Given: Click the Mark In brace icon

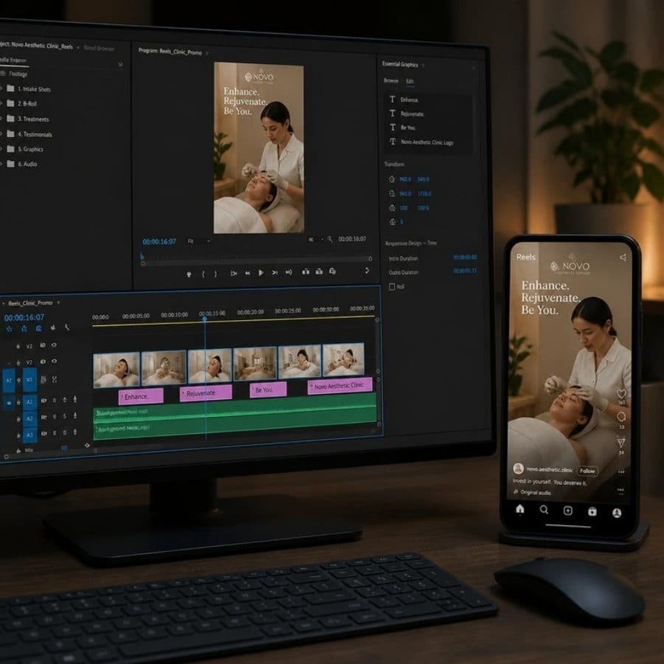Looking at the screenshot, I should [x=204, y=274].
